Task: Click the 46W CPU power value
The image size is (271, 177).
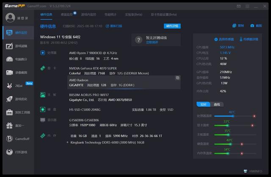Action: coord(223,64)
